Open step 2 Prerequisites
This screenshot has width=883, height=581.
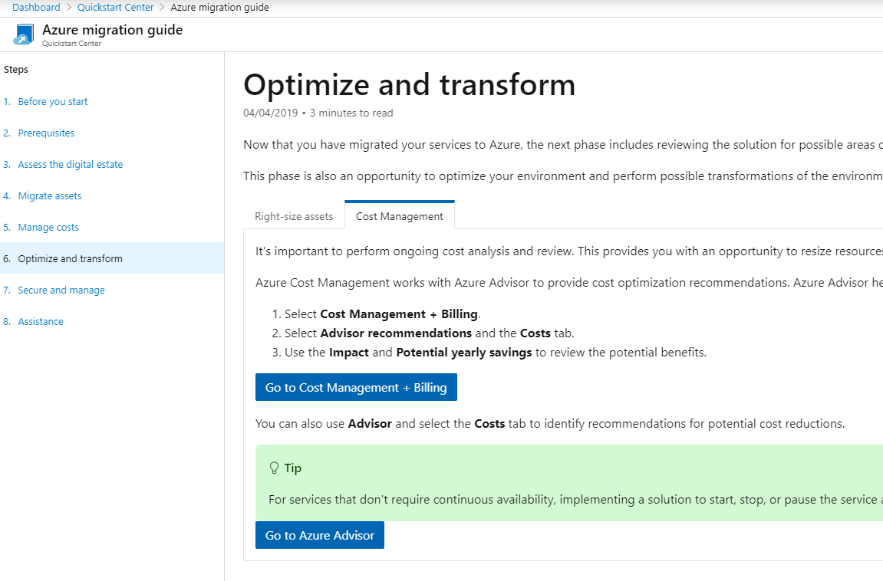click(46, 133)
